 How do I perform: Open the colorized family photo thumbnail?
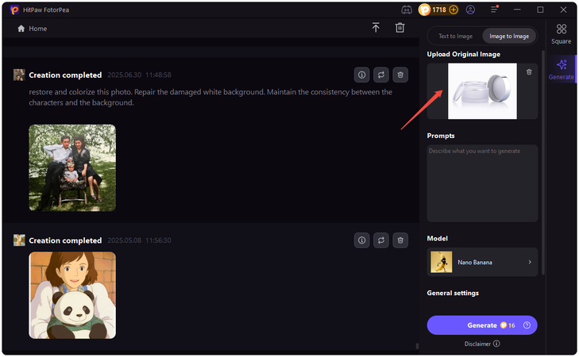(72, 168)
